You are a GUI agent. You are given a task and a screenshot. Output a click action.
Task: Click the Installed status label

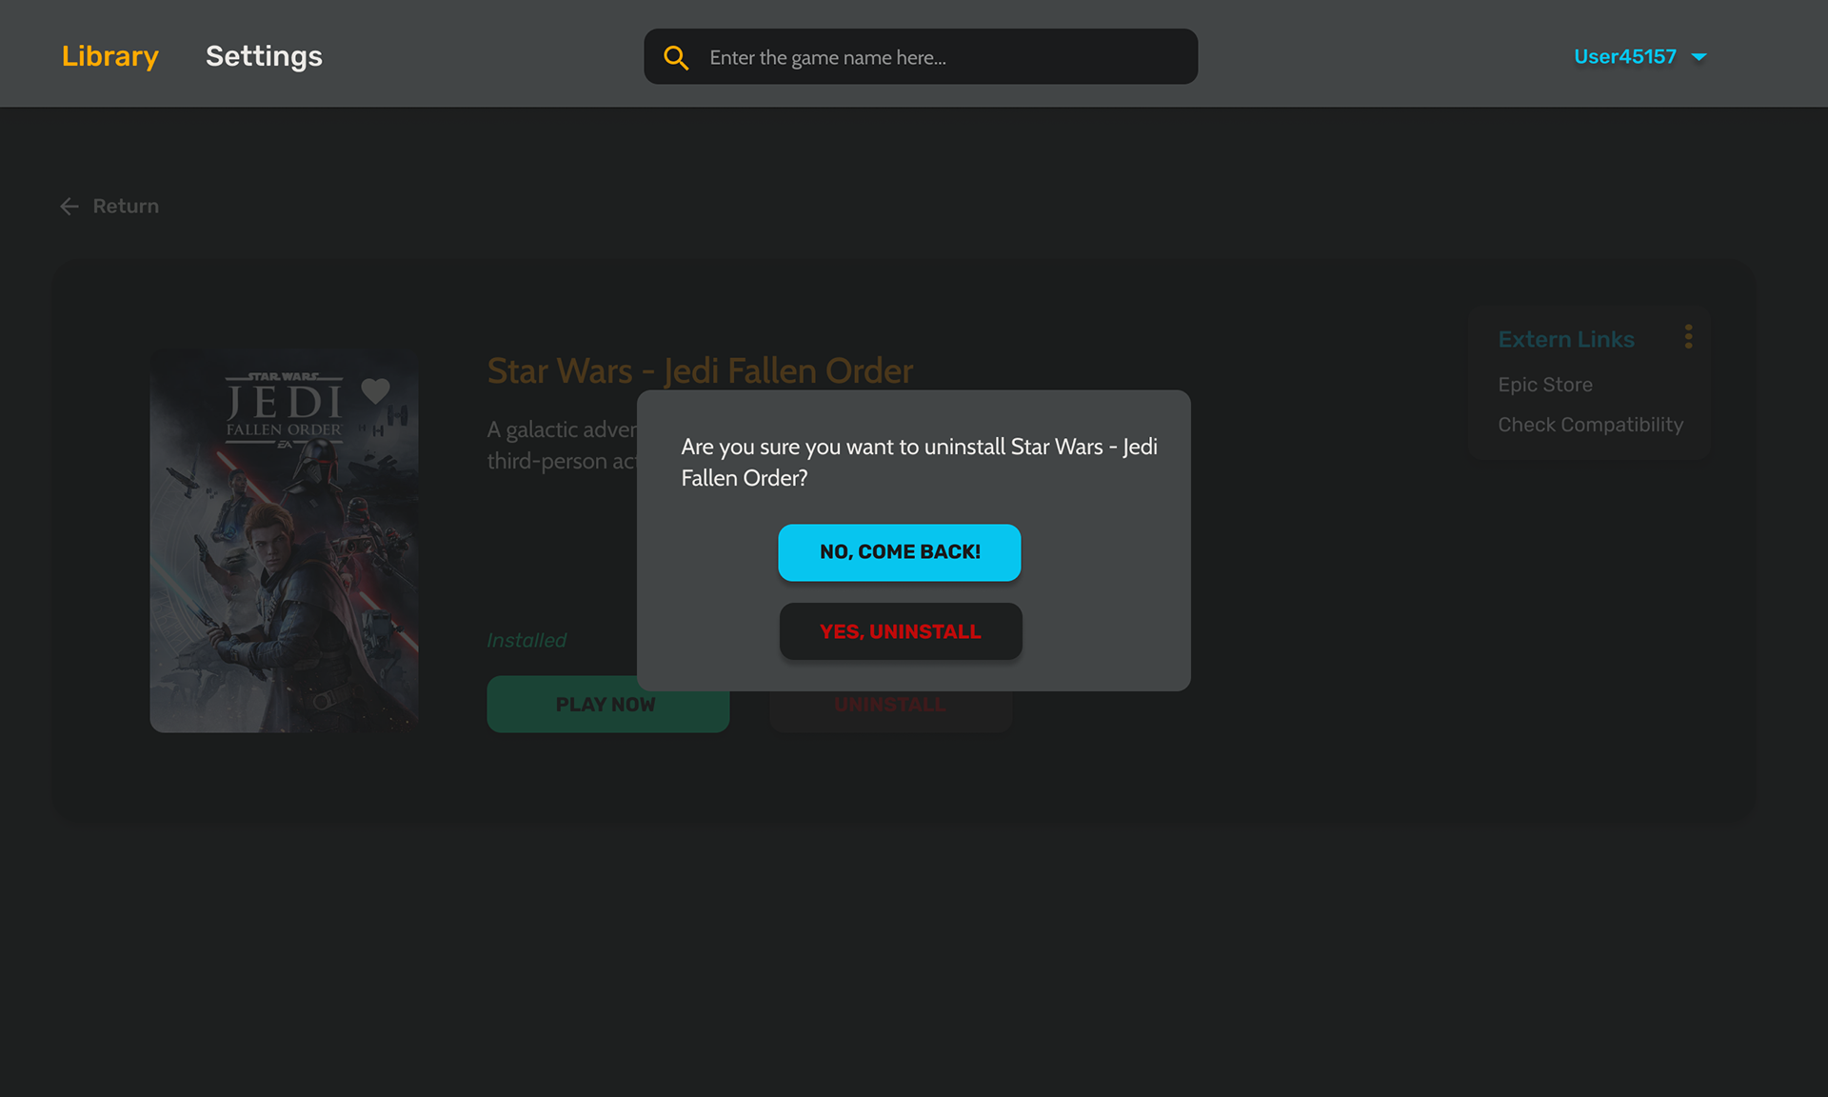coord(527,641)
